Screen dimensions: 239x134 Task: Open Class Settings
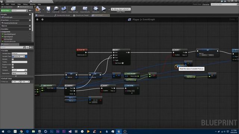point(73,9)
